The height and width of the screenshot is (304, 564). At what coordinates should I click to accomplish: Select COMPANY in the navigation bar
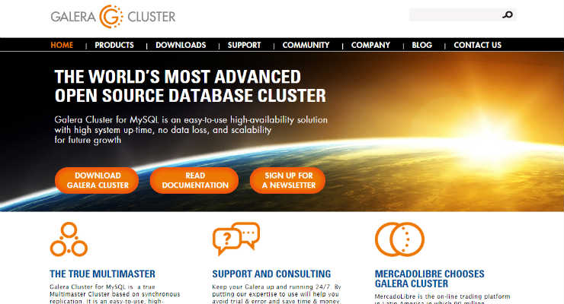click(371, 45)
